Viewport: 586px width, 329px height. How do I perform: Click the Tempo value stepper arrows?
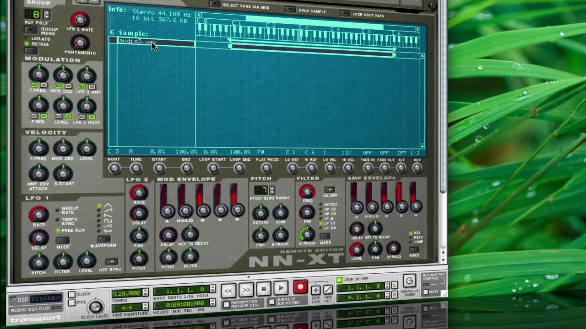(145, 292)
